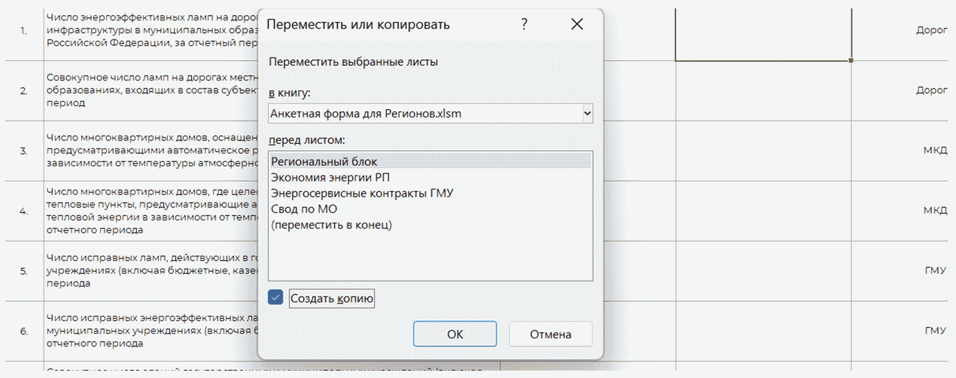Select the "Свод по МО" sheet

tap(304, 209)
